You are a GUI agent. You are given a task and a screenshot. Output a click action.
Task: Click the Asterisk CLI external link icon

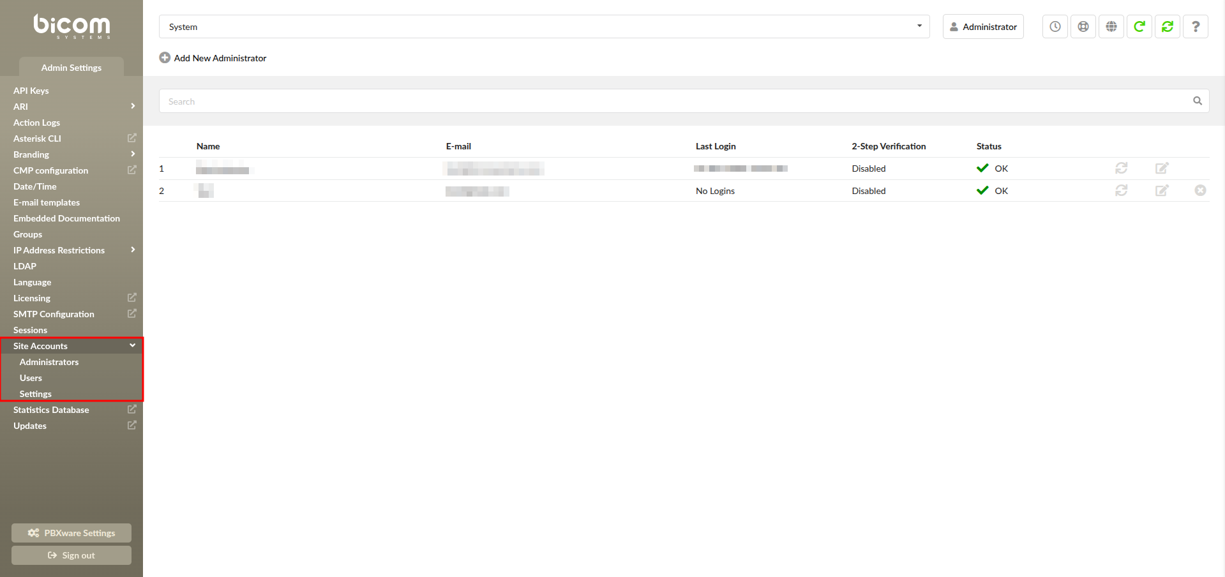coord(132,138)
